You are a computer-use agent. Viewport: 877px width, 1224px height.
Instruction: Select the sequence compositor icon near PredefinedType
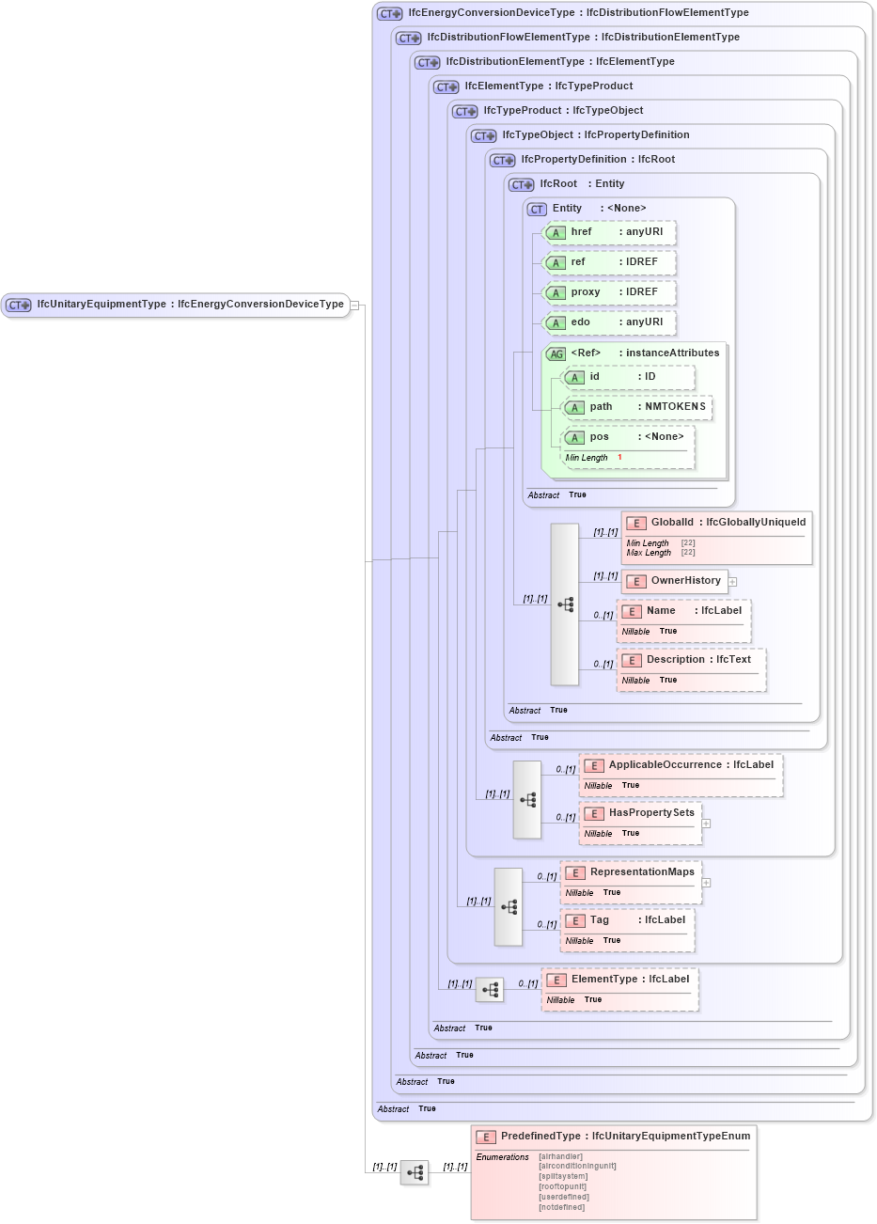pos(414,1172)
